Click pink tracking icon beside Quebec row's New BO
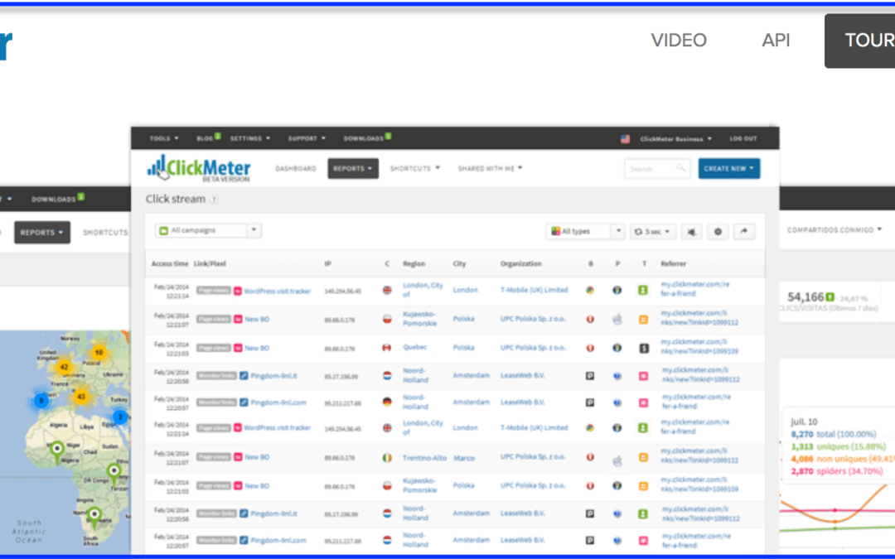The width and height of the screenshot is (895, 559). [238, 348]
